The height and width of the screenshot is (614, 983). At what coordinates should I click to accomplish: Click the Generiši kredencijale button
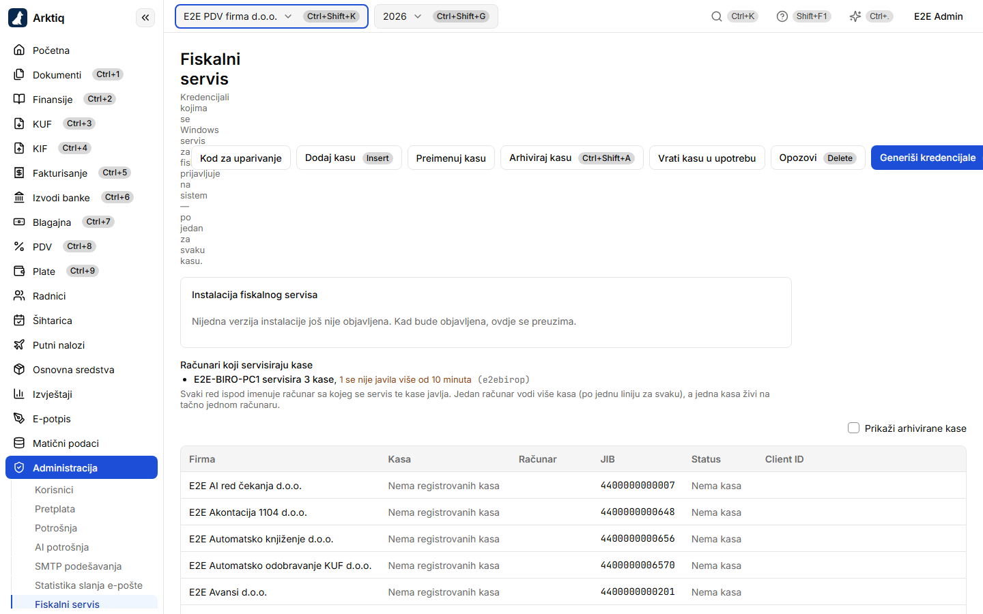pyautogui.click(x=927, y=158)
